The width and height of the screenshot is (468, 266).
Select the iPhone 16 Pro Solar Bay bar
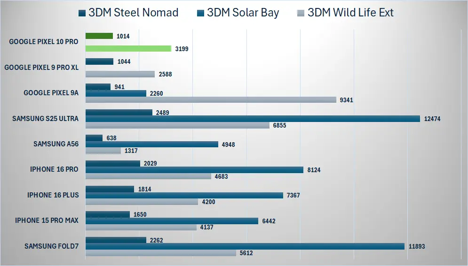195,170
